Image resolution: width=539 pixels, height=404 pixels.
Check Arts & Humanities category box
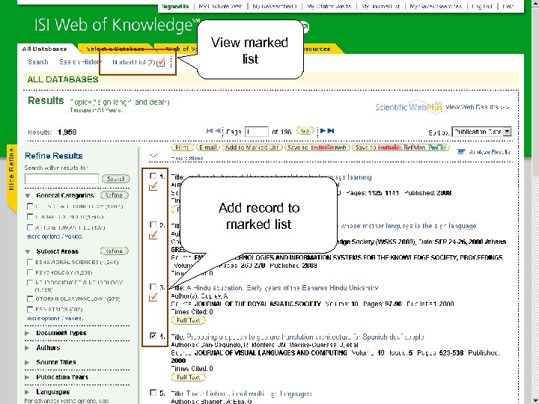[x=30, y=227]
